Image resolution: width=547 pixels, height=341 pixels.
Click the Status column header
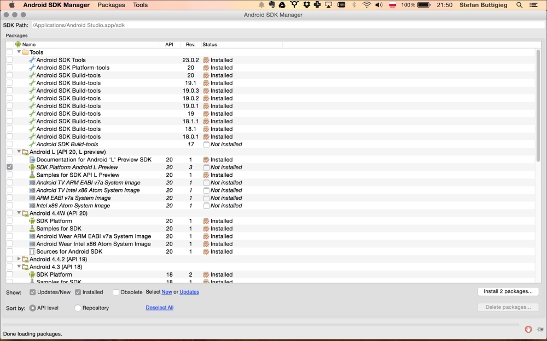(241, 45)
